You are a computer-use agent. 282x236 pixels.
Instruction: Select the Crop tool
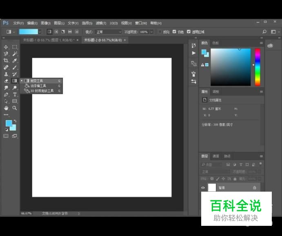(6, 61)
